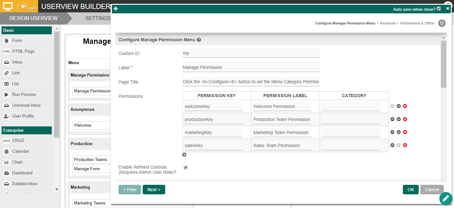Move productionKey row up
This screenshot has width=454, height=208.
(x=392, y=119)
